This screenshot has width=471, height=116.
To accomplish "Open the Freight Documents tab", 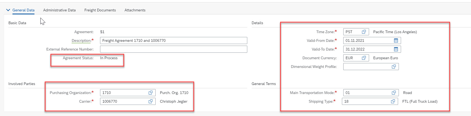I will (x=100, y=10).
